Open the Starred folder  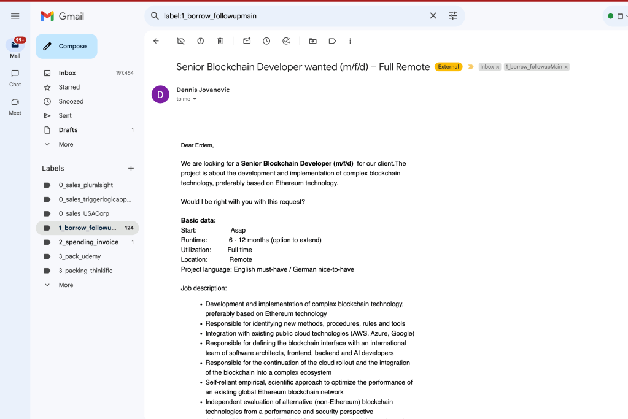[x=87, y=87]
